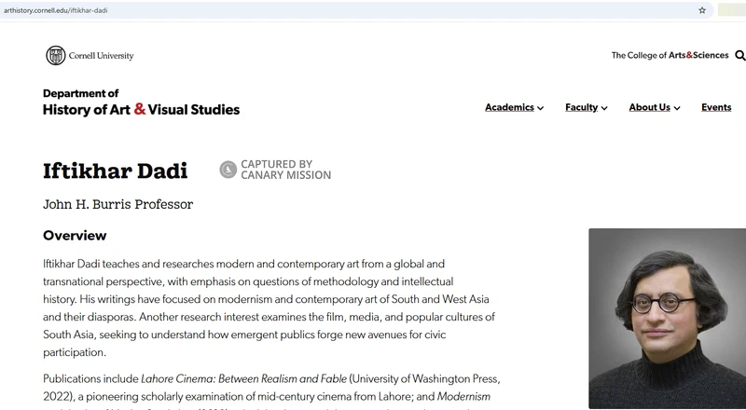The image size is (746, 410).
Task: Click the Cornell University seal logo
Action: click(x=56, y=56)
